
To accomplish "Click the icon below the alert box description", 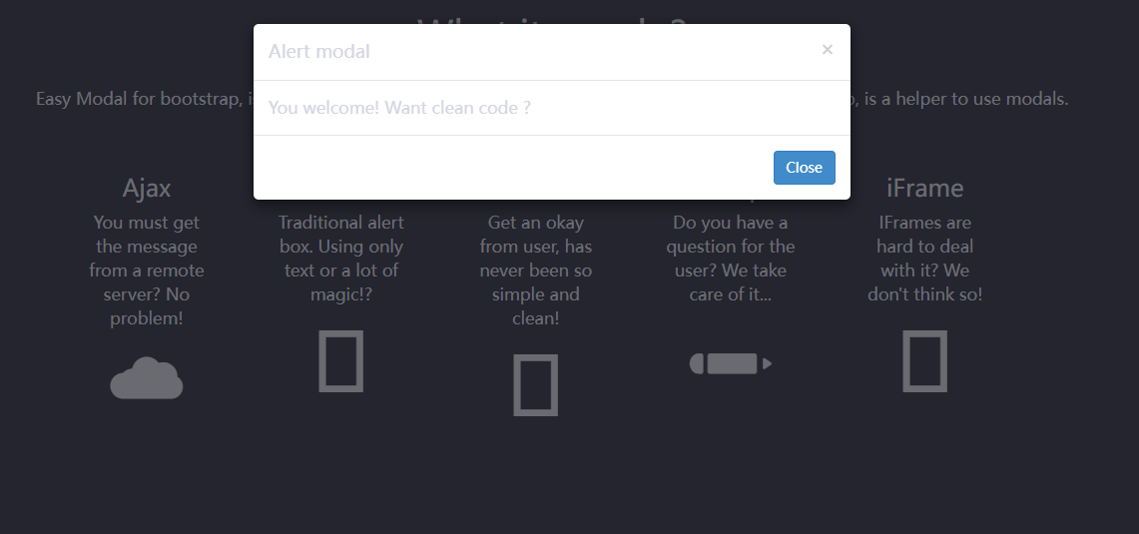I will pyautogui.click(x=340, y=361).
